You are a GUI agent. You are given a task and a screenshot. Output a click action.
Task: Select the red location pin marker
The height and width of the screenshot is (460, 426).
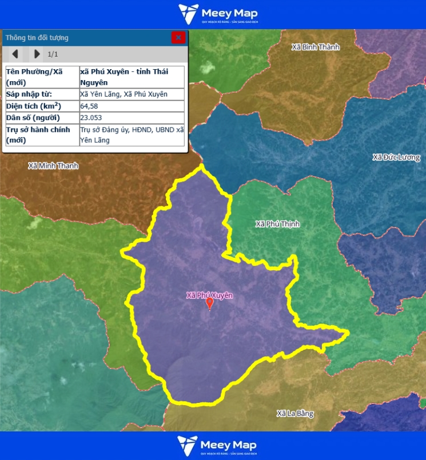pos(209,303)
